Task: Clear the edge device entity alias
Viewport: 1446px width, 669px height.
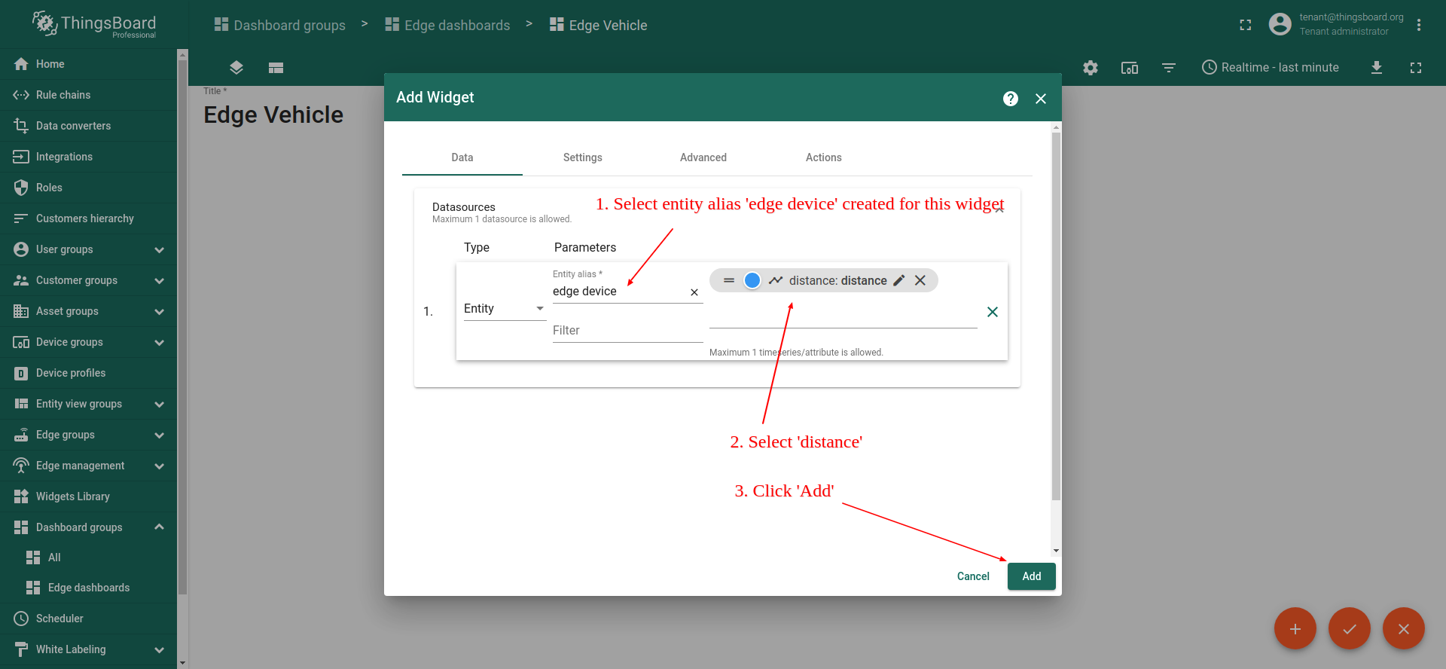Action: point(694,292)
